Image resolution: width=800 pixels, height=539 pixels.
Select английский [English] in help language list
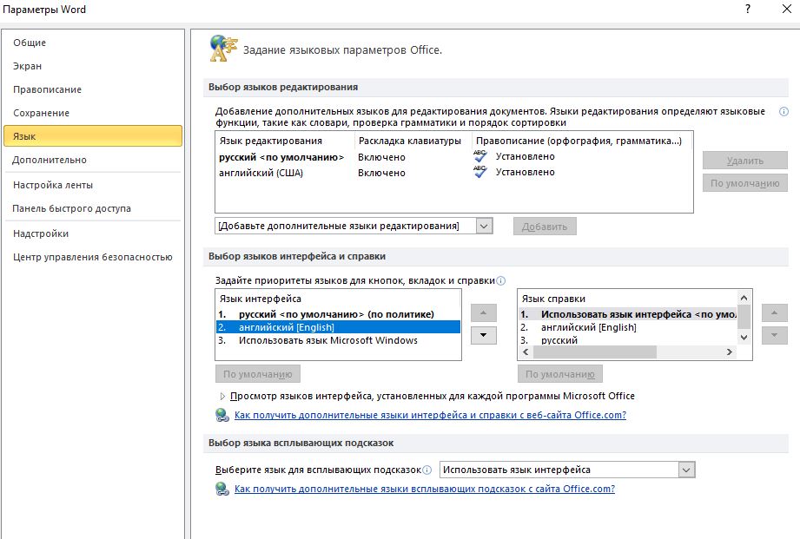[x=627, y=327]
